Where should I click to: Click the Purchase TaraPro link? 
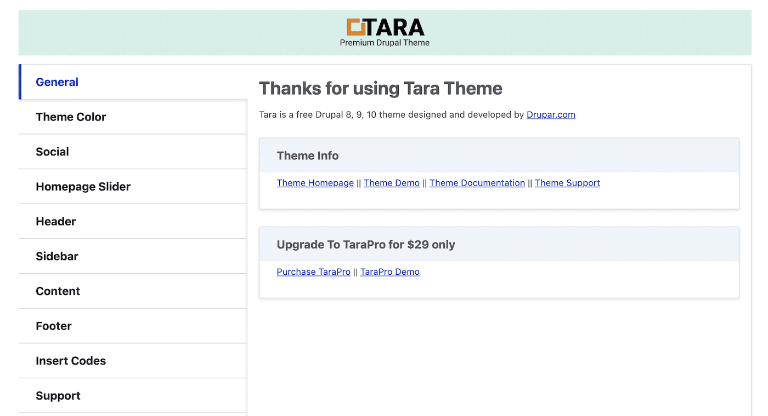coord(313,271)
